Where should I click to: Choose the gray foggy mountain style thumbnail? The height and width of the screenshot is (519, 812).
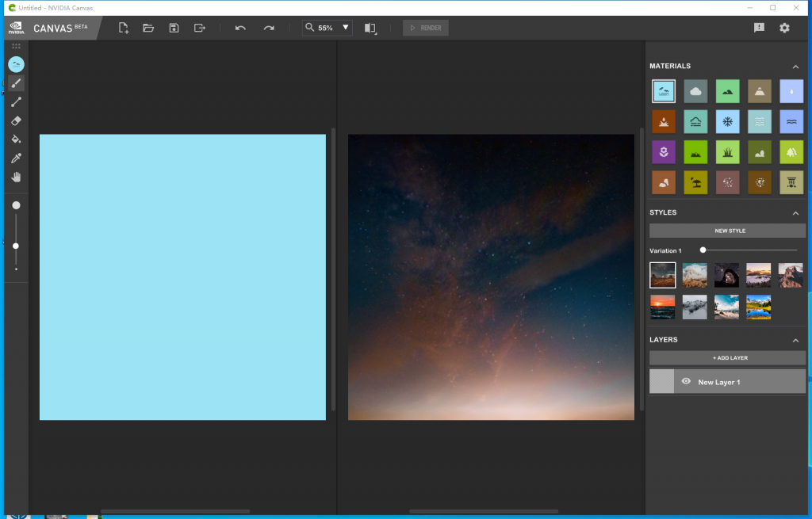[x=695, y=307]
